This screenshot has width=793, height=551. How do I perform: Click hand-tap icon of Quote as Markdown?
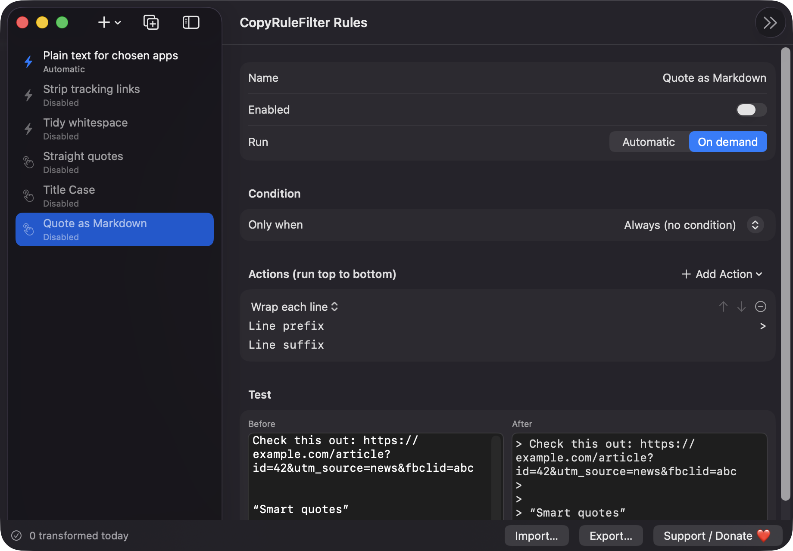28,229
